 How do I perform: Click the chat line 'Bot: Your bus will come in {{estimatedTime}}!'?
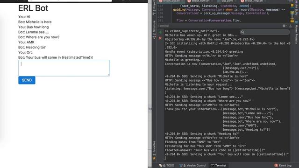[56, 57]
